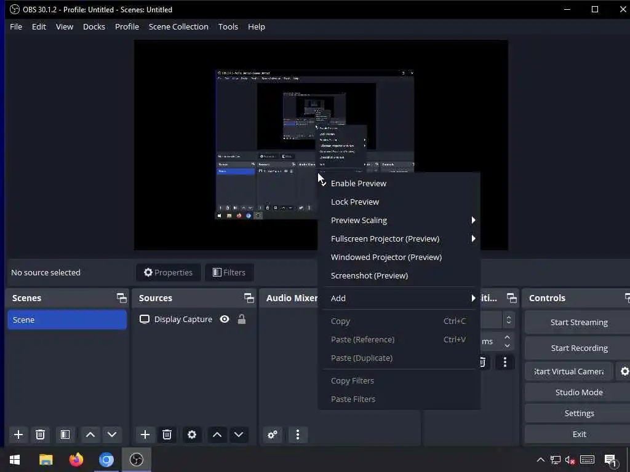Click the transition delete trash icon

pyautogui.click(x=482, y=363)
